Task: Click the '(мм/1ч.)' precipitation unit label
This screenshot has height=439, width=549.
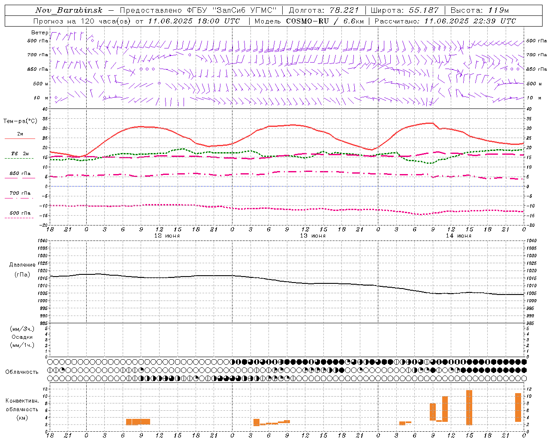Action: click(22, 345)
